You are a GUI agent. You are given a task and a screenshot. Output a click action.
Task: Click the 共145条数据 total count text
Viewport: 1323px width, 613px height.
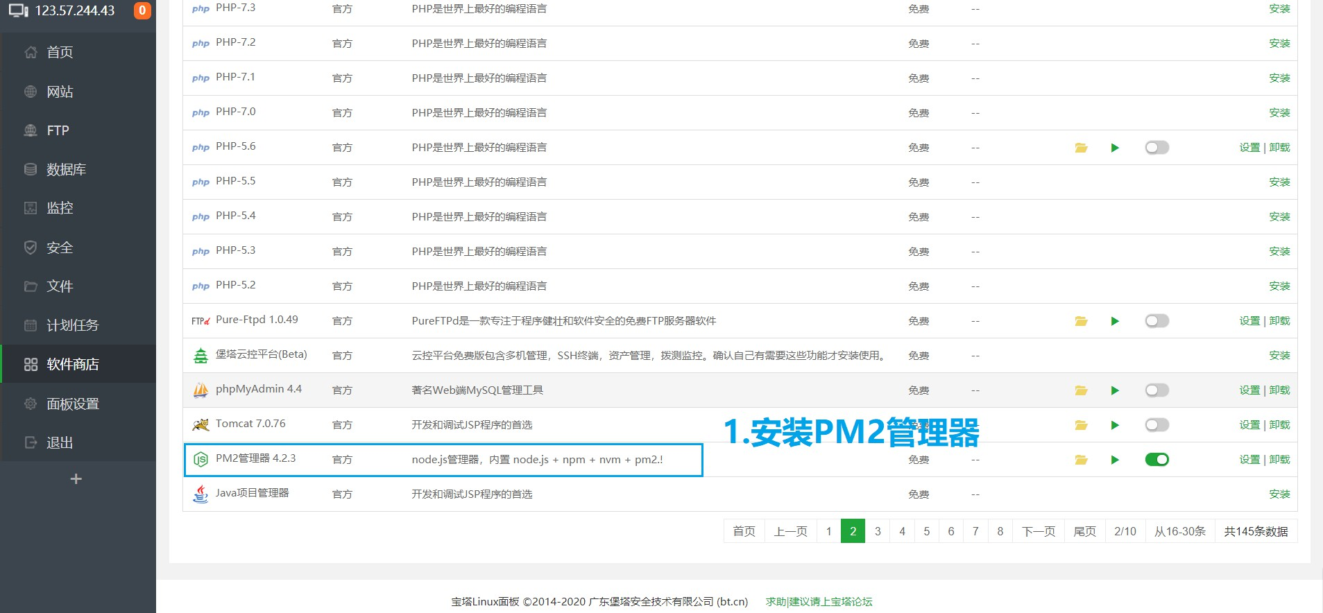pos(1256,531)
